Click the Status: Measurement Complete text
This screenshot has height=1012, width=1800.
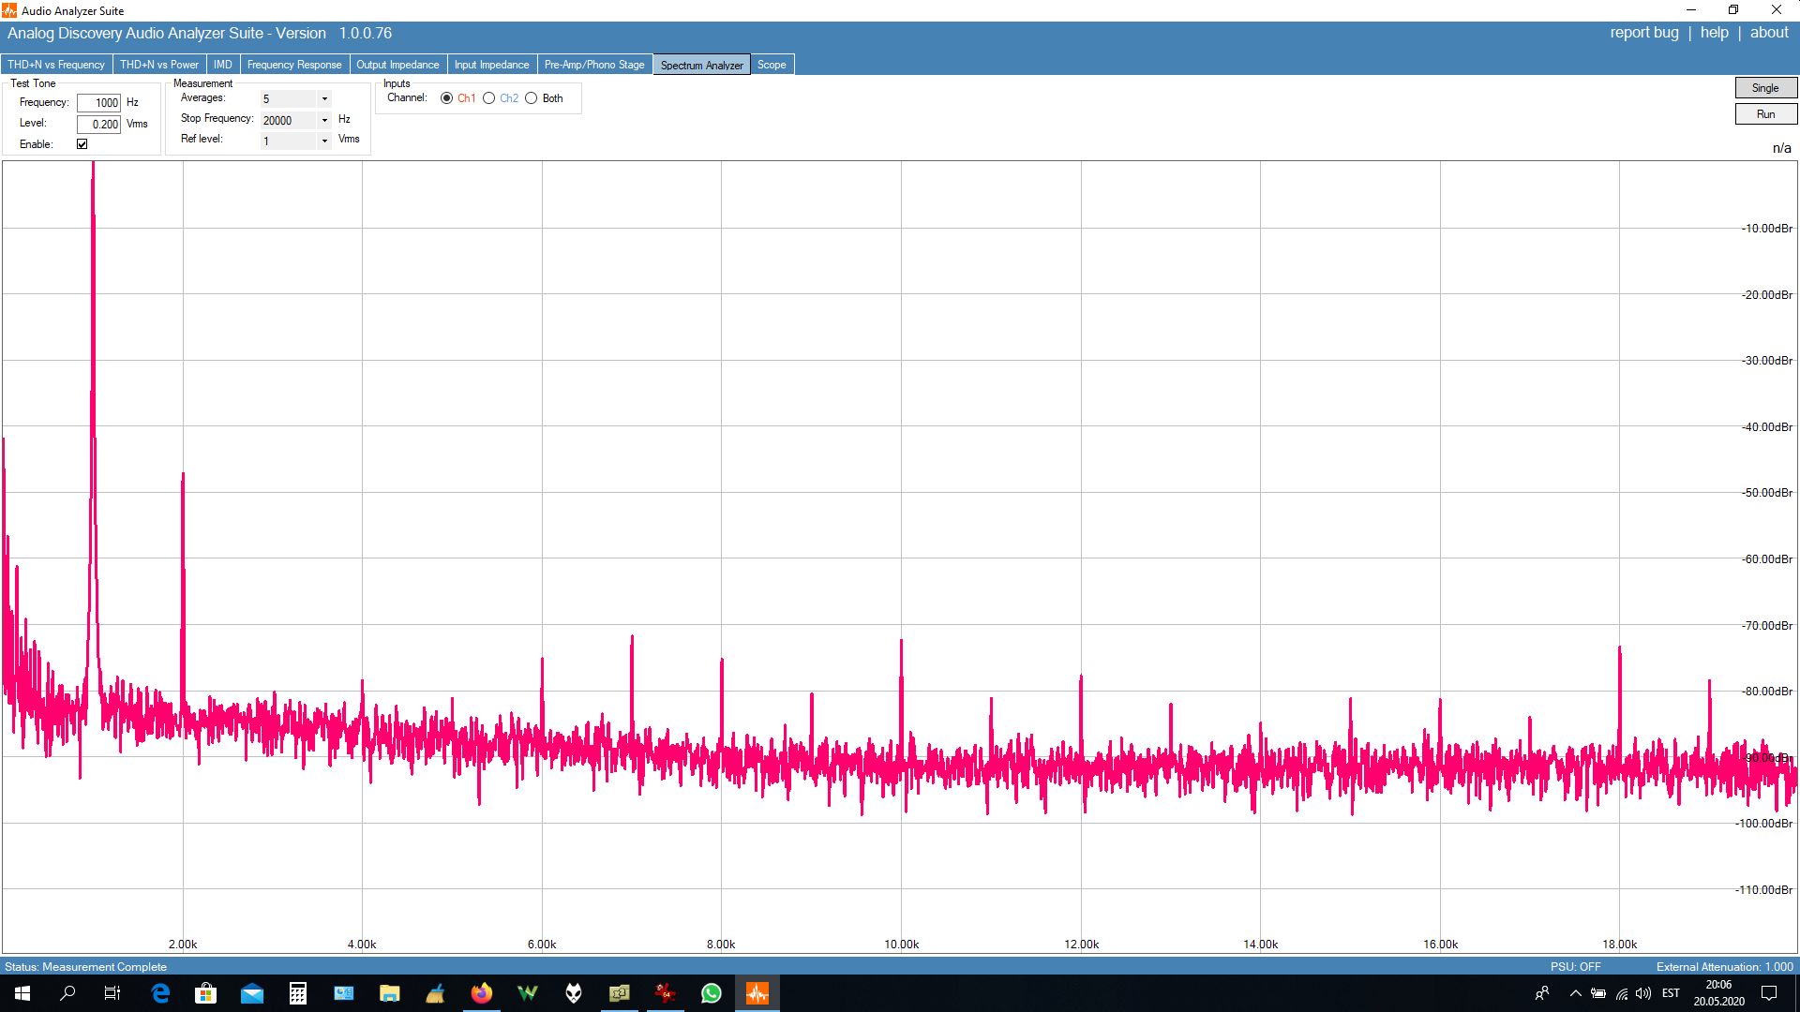[85, 967]
